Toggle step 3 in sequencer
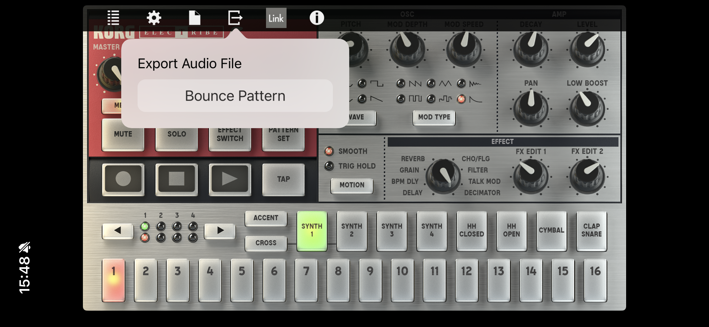709x327 pixels. click(178, 280)
